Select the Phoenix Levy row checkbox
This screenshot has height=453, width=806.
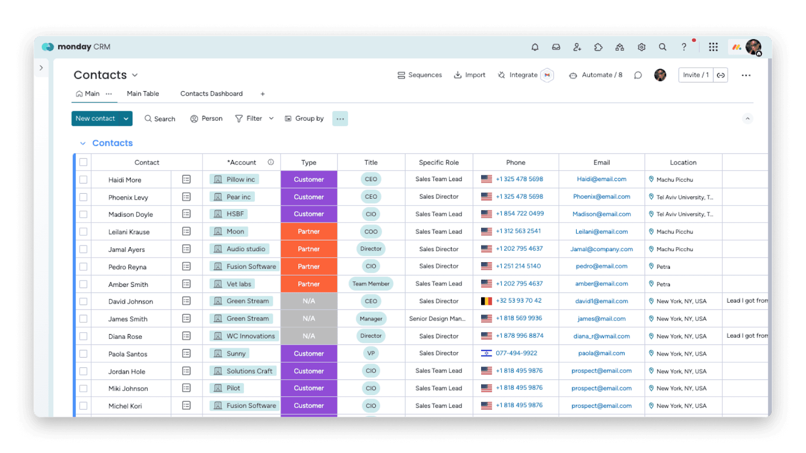click(83, 197)
